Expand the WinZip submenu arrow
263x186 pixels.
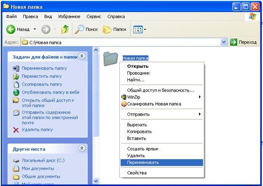pyautogui.click(x=199, y=97)
